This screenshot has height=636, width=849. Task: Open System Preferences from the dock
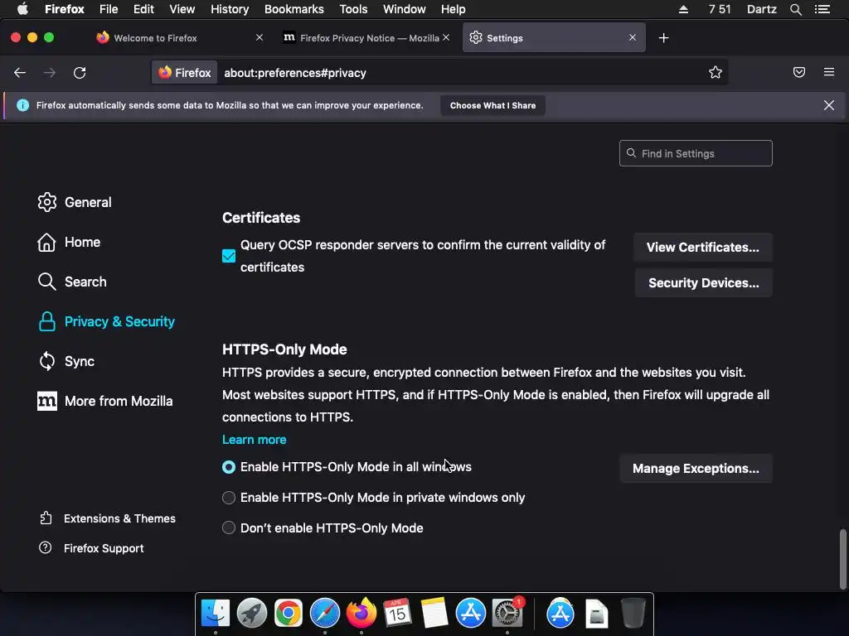(507, 614)
